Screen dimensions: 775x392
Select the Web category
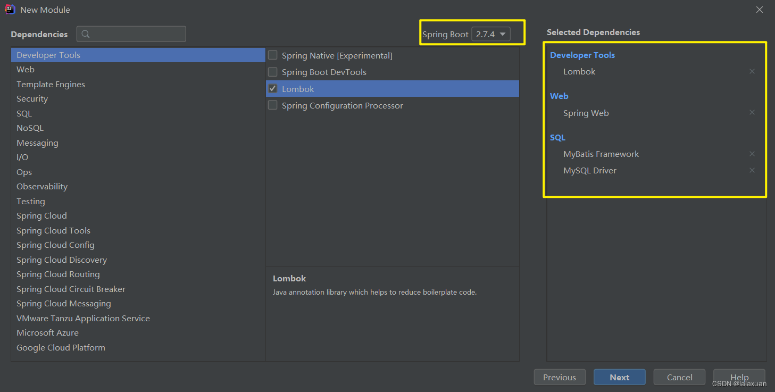(x=138, y=70)
